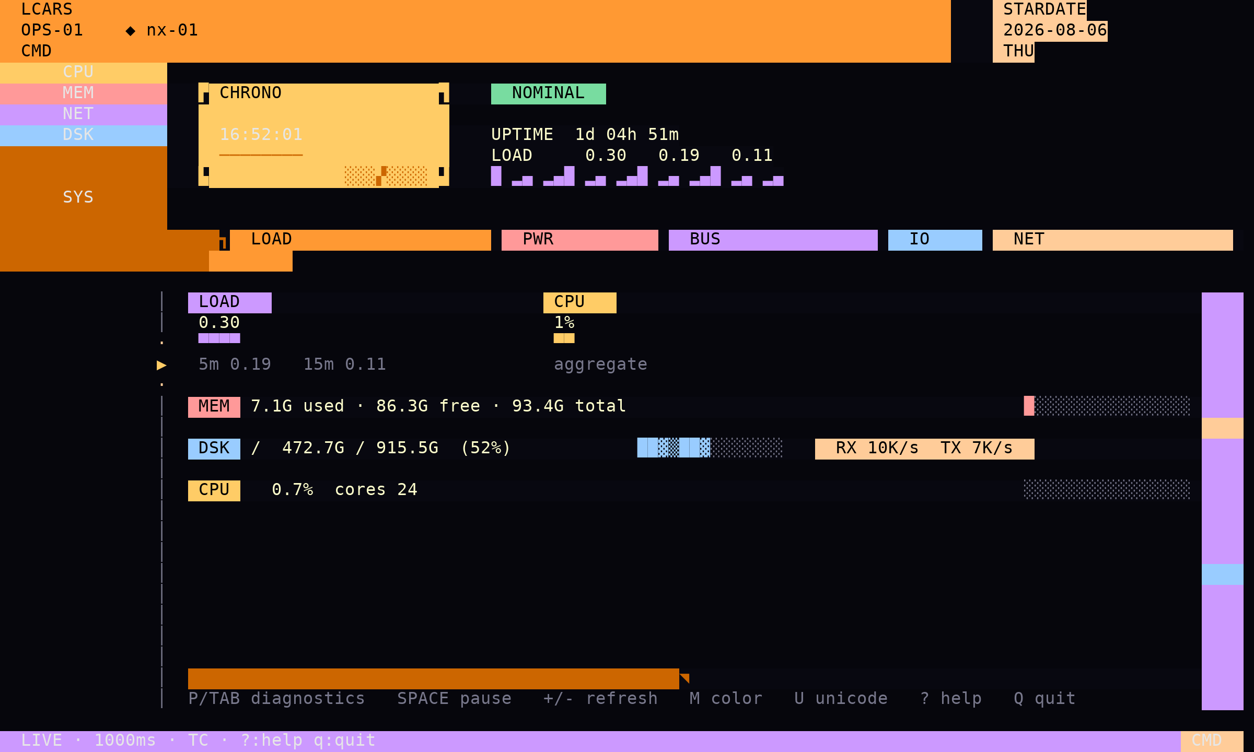Click the SPACE pause hint
The width and height of the screenshot is (1254, 752).
tap(455, 699)
